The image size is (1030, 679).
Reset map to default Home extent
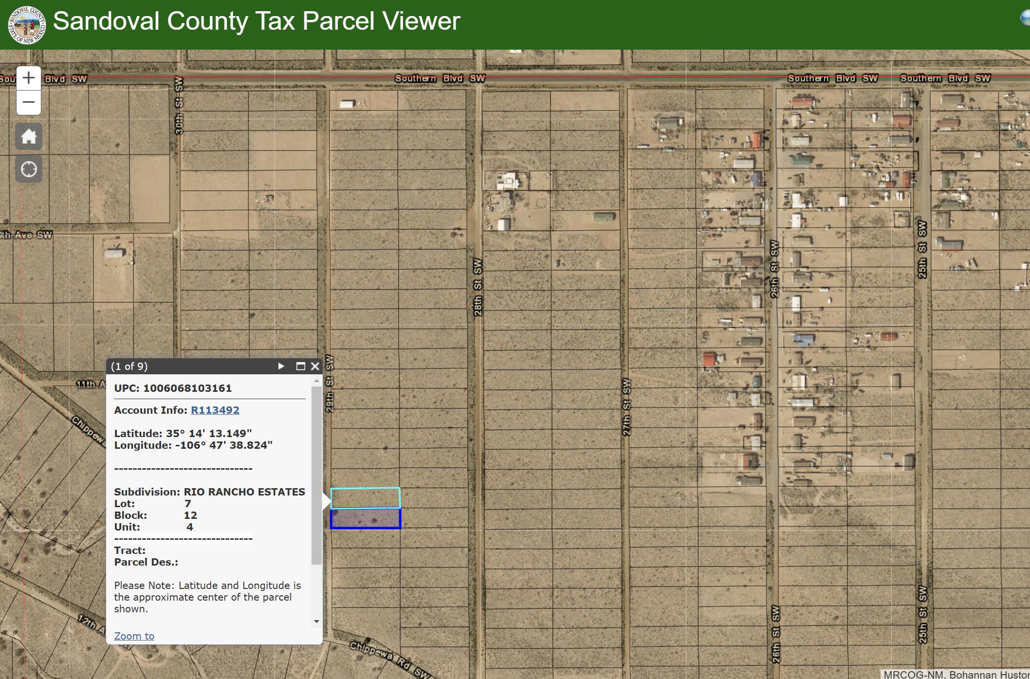29,136
